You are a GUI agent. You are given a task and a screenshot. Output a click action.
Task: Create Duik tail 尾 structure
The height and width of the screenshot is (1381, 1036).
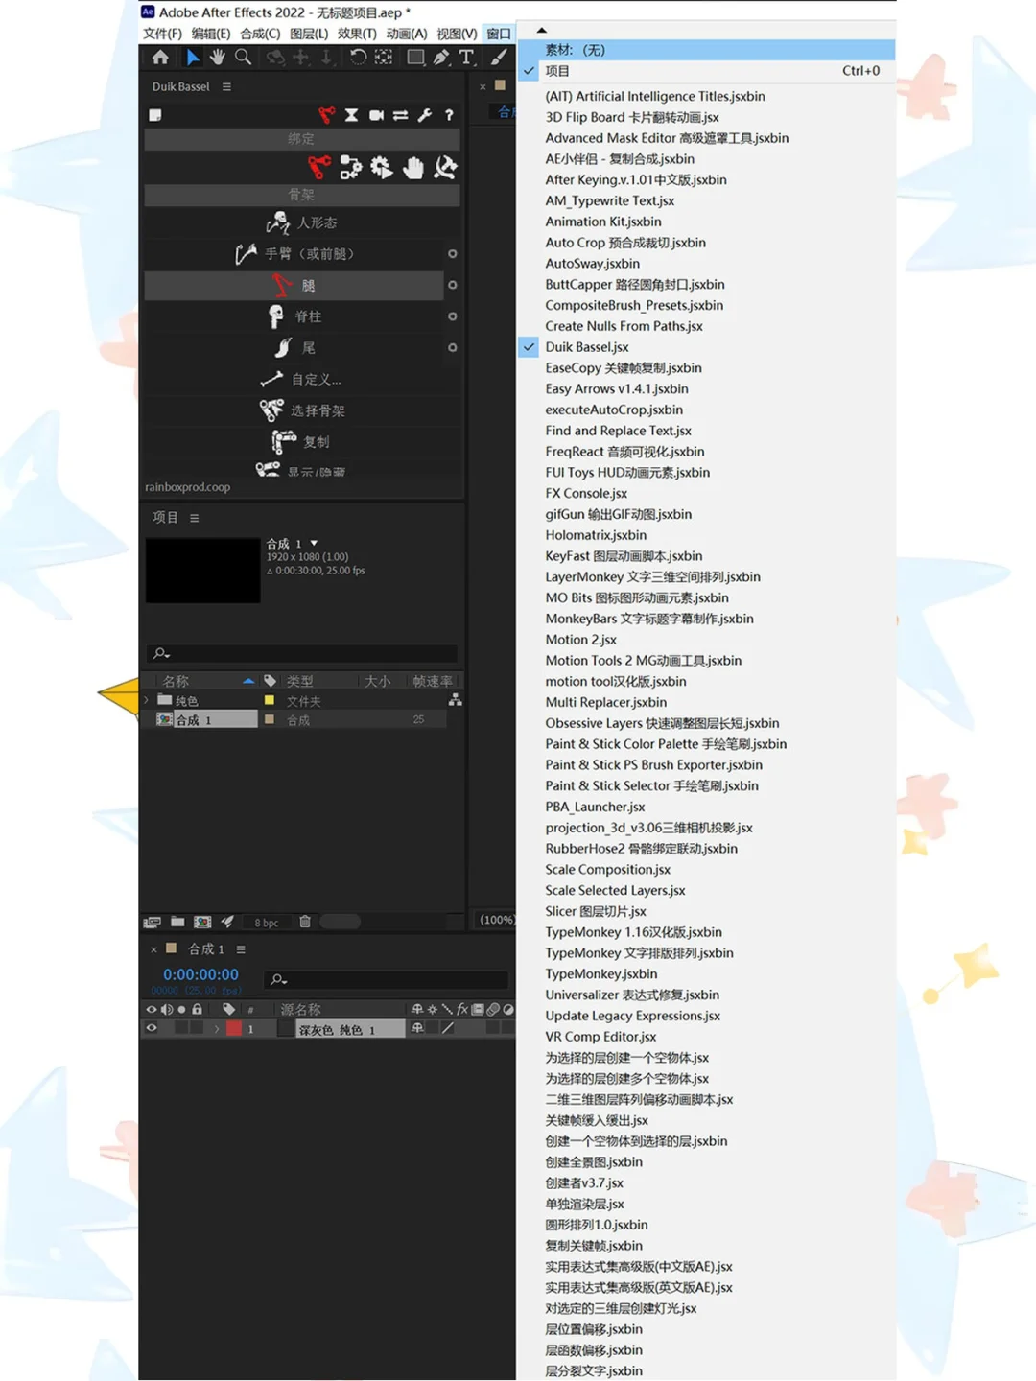click(294, 347)
